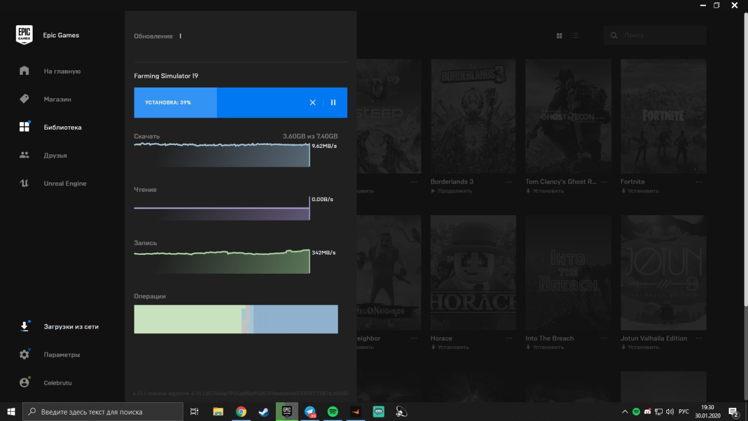Click the search magnifier icon
Screen dimensions: 748x421
[x=614, y=36]
